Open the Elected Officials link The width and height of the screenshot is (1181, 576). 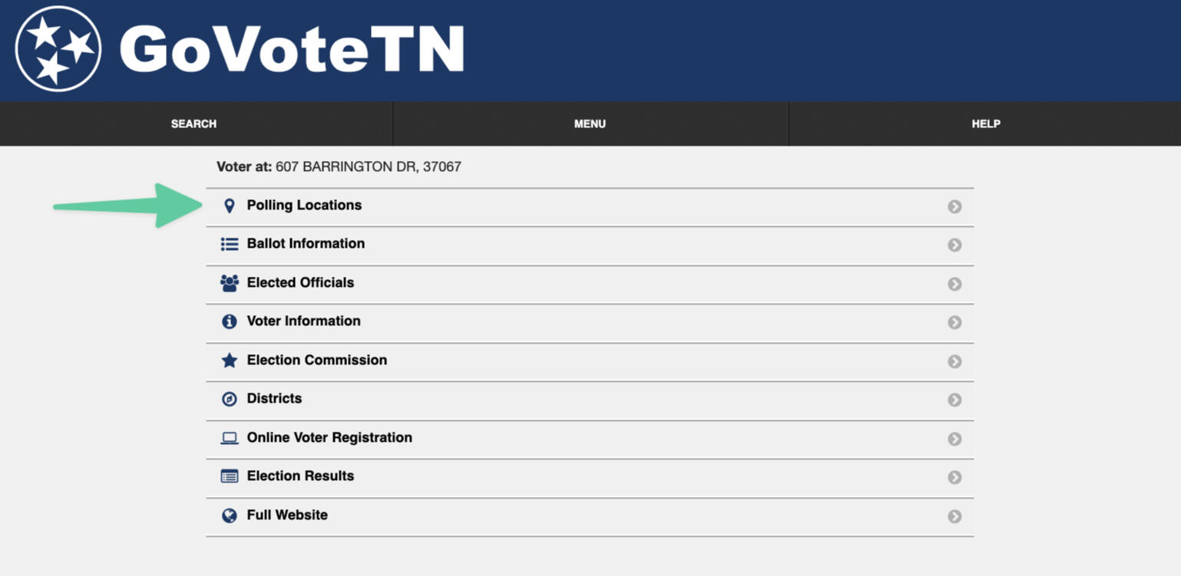coord(300,283)
